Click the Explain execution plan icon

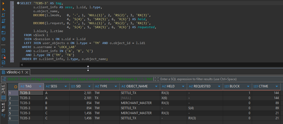(3, 21)
